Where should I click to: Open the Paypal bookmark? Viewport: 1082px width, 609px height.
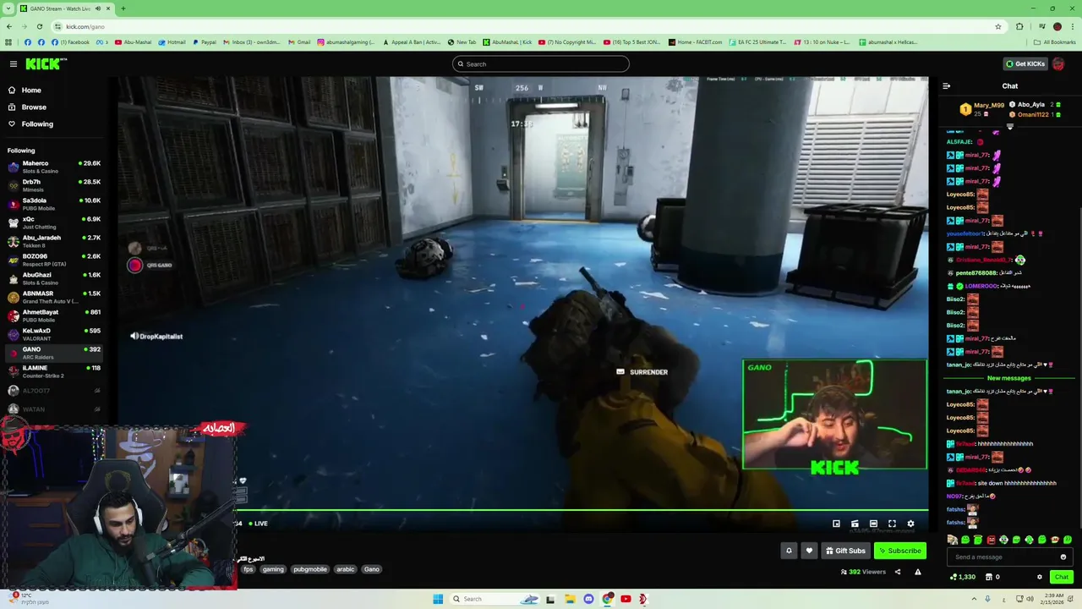pos(204,42)
